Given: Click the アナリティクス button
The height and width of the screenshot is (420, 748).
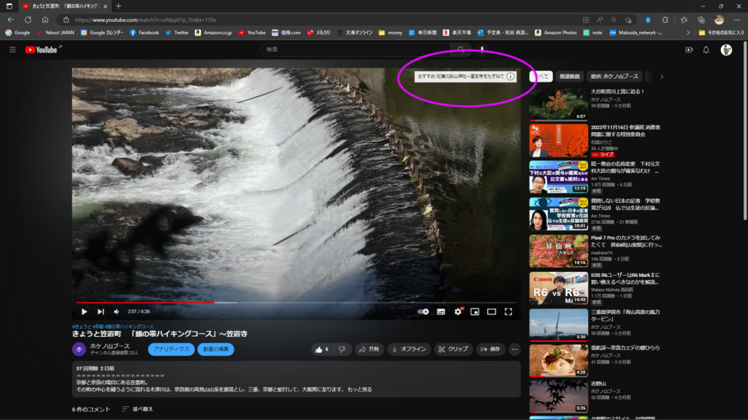Looking at the screenshot, I should point(171,349).
